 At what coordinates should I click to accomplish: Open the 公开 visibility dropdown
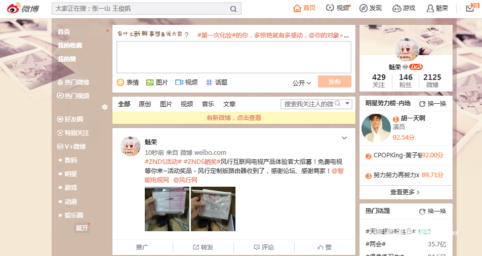point(302,83)
